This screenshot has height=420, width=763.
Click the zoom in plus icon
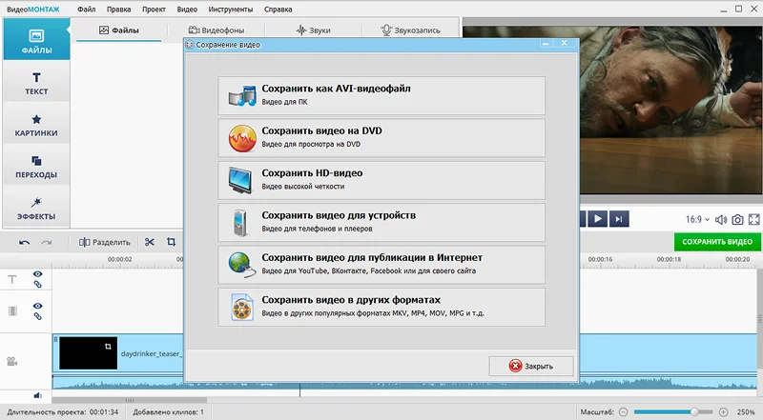click(724, 411)
